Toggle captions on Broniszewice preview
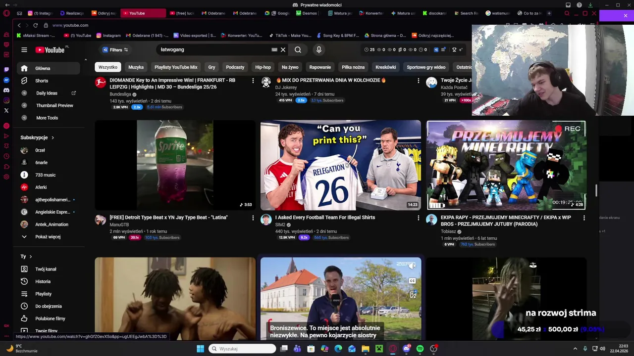The image size is (634, 356). tap(412, 281)
